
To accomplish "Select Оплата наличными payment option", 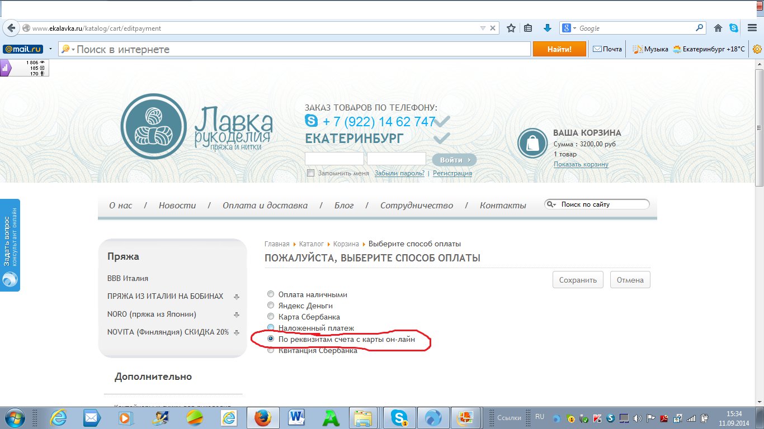I will pos(271,294).
